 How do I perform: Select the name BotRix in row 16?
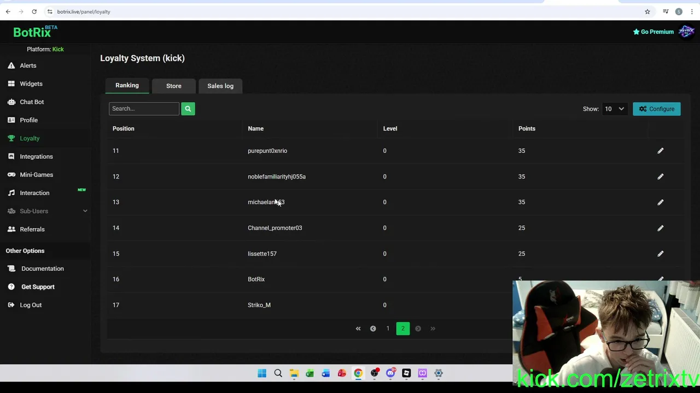pos(256,279)
